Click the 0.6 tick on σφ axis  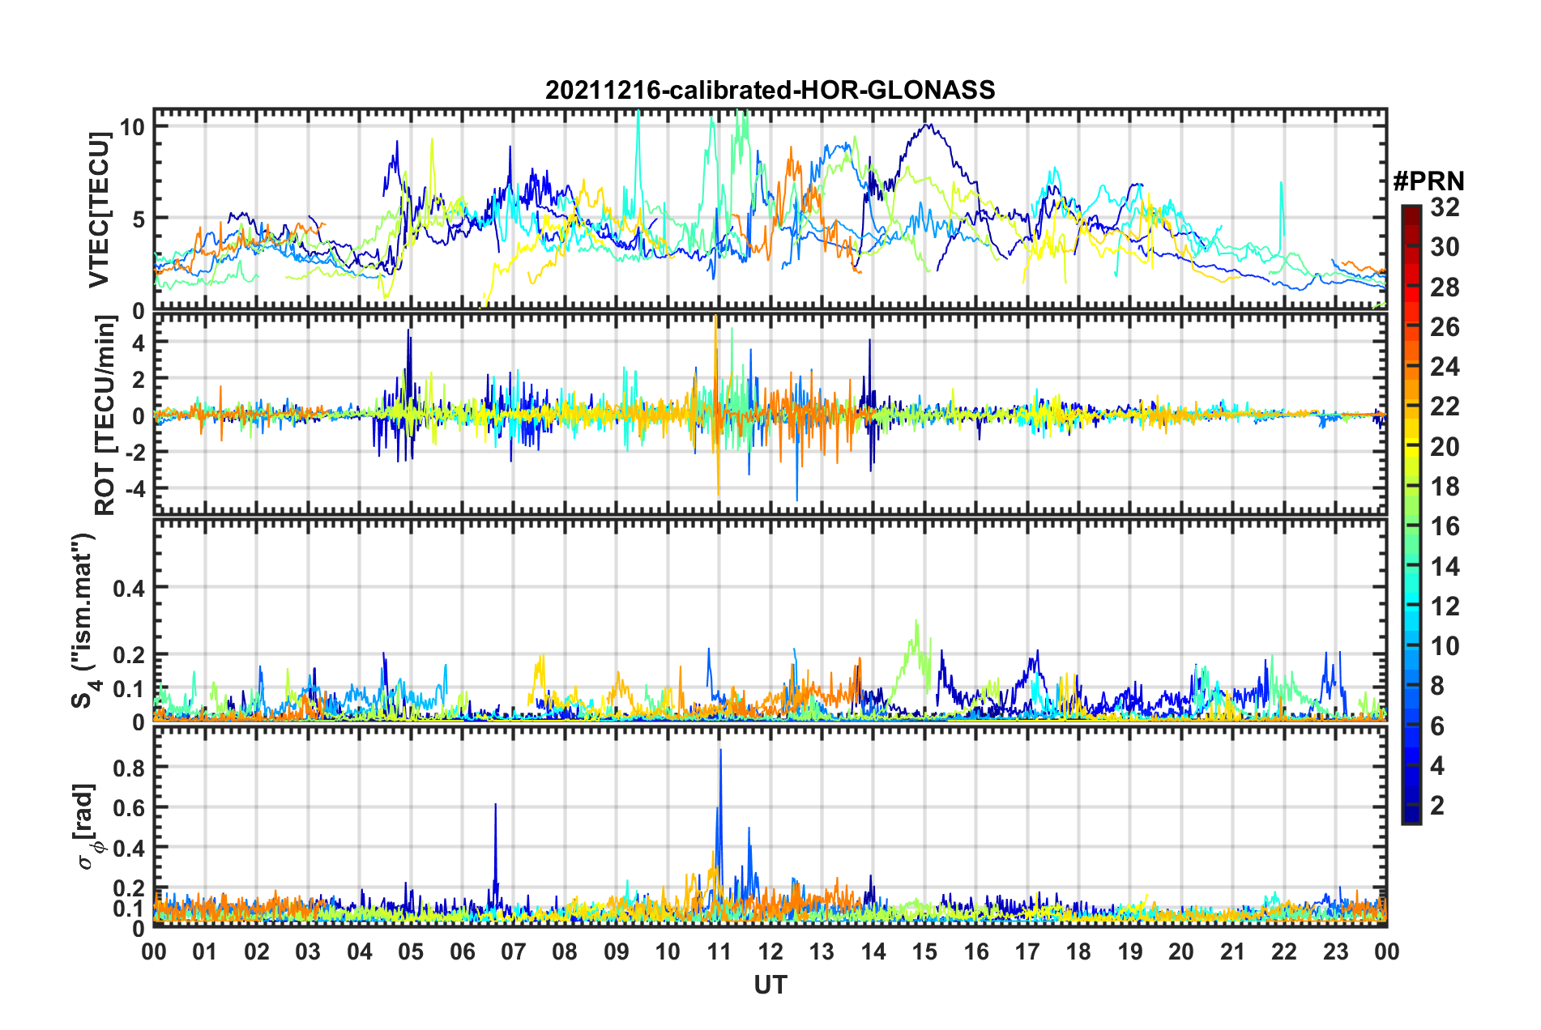(x=130, y=807)
